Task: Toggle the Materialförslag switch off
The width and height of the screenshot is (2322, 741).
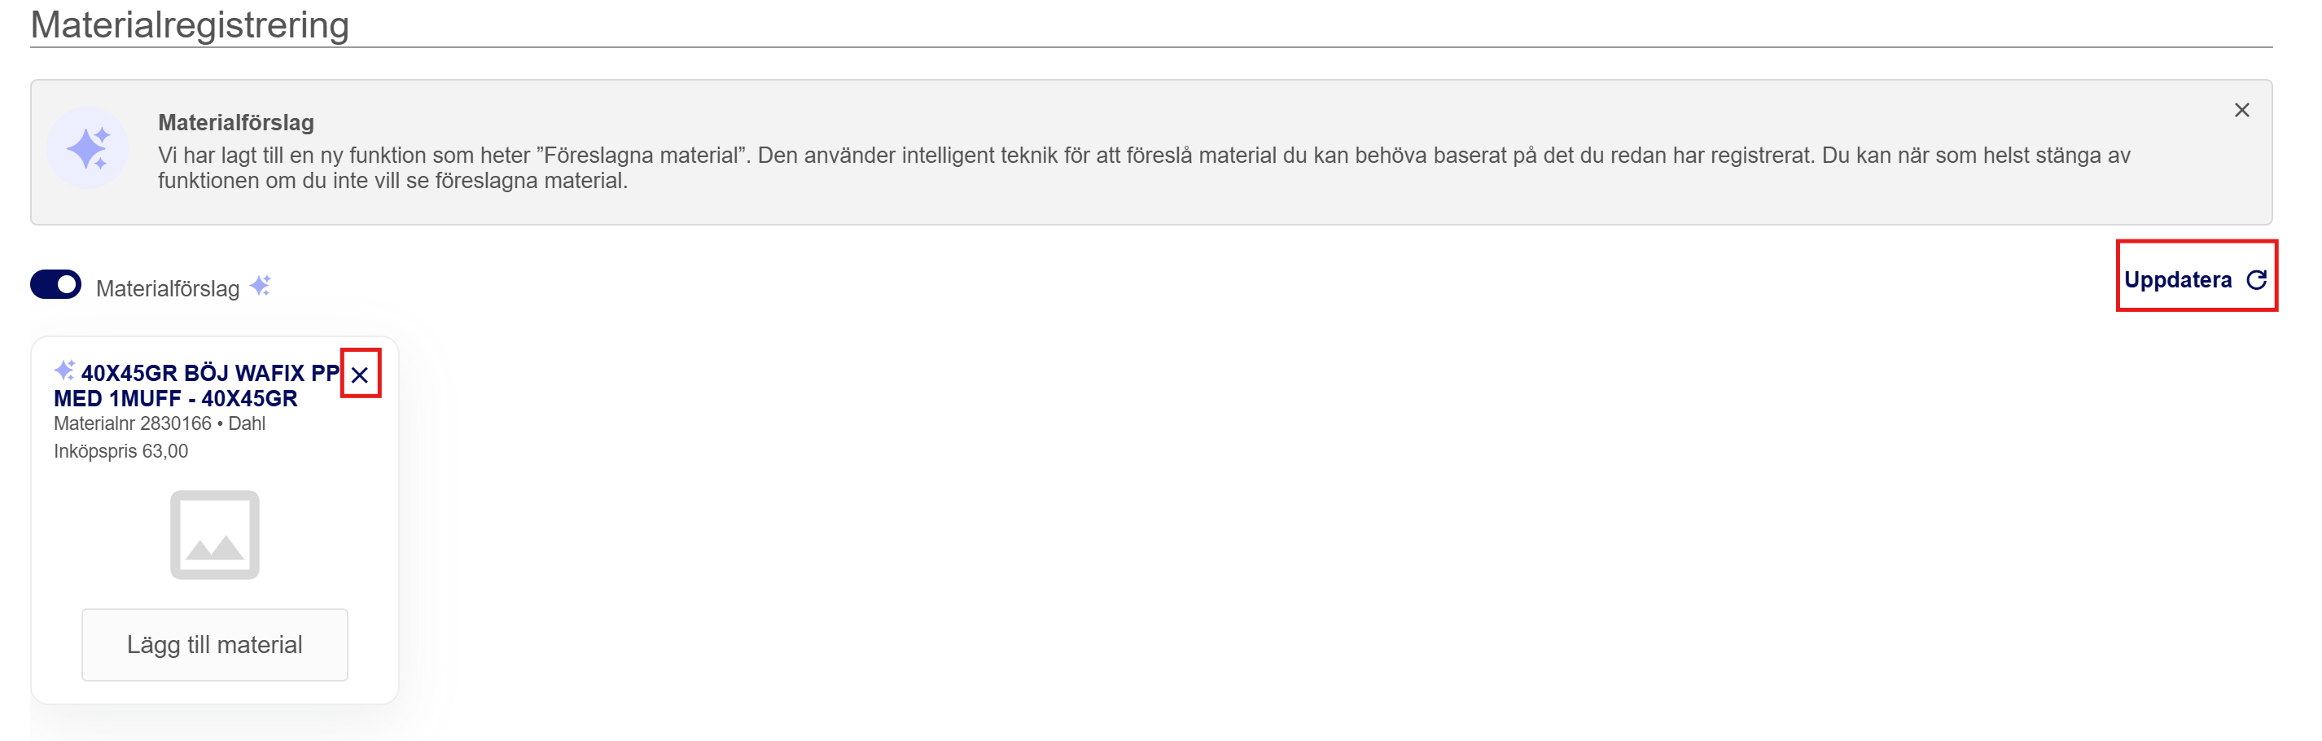Action: click(56, 285)
